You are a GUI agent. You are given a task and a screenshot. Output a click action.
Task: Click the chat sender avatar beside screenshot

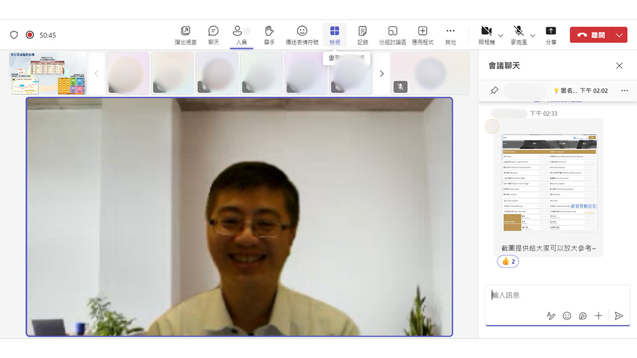pos(492,126)
